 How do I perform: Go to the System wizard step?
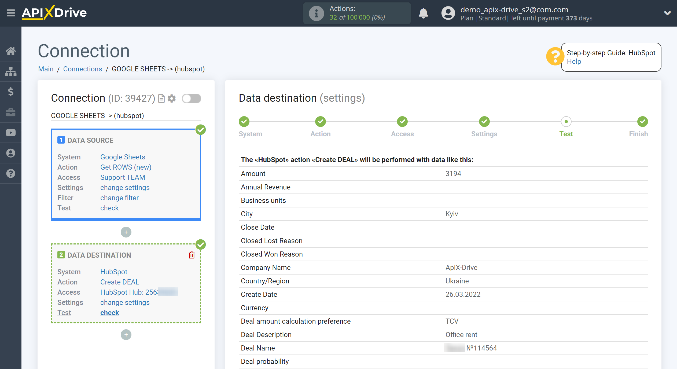coord(244,122)
